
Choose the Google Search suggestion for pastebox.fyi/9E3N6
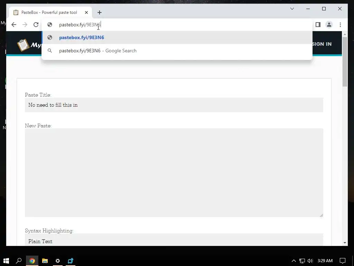pyautogui.click(x=177, y=51)
